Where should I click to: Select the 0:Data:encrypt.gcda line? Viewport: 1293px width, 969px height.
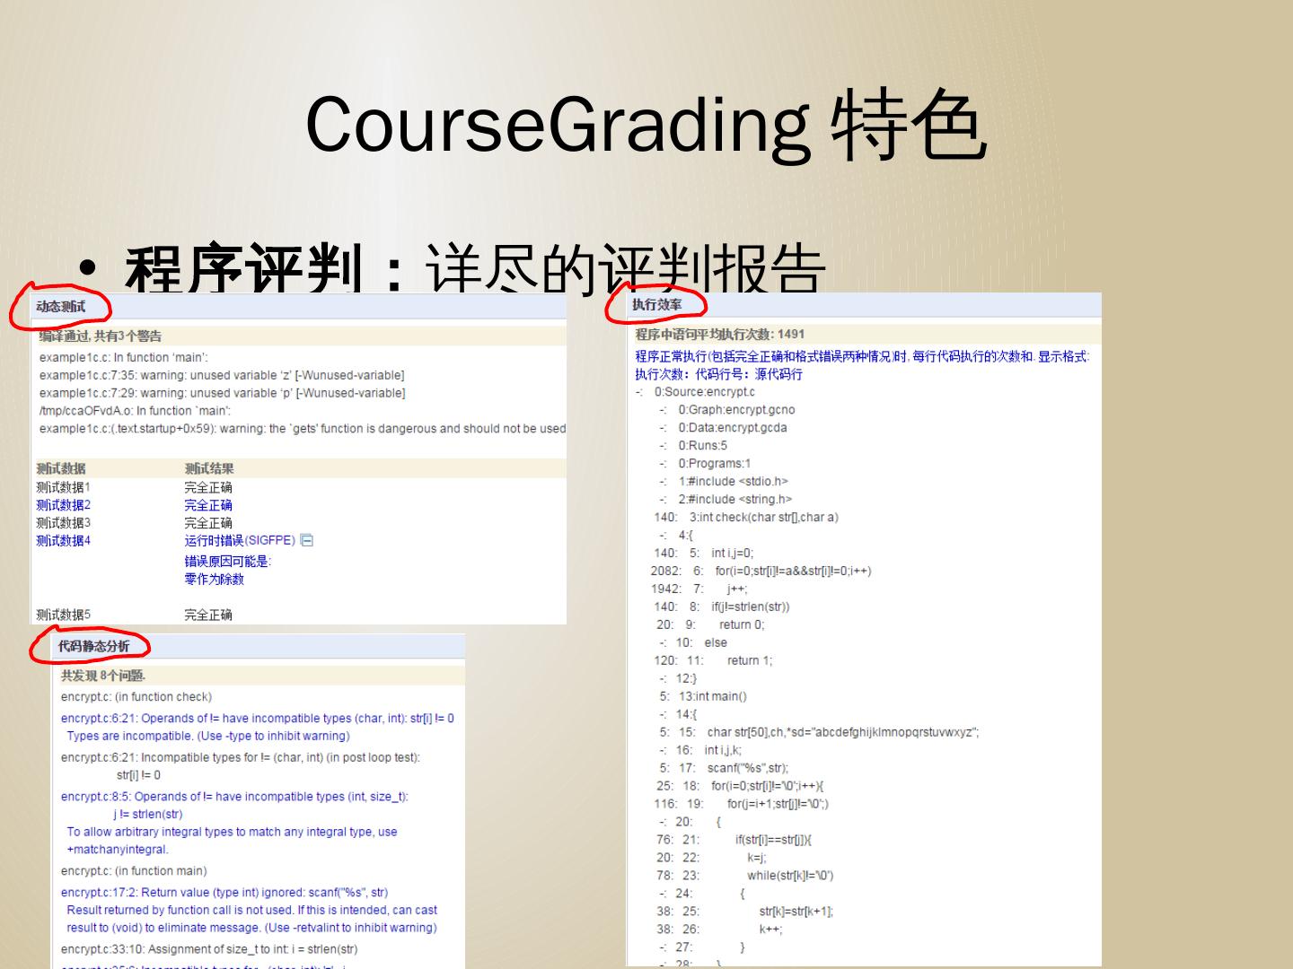coord(723,428)
